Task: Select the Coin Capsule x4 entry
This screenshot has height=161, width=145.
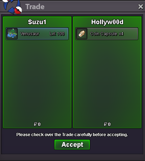Action: (107, 34)
